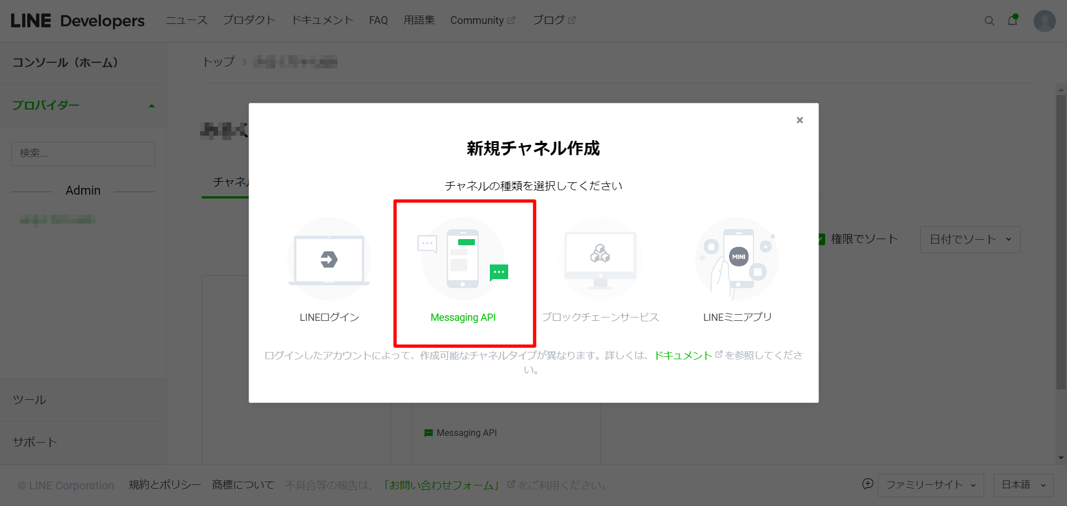Click the LINE Developers logo
1067x506 pixels.
78,21
